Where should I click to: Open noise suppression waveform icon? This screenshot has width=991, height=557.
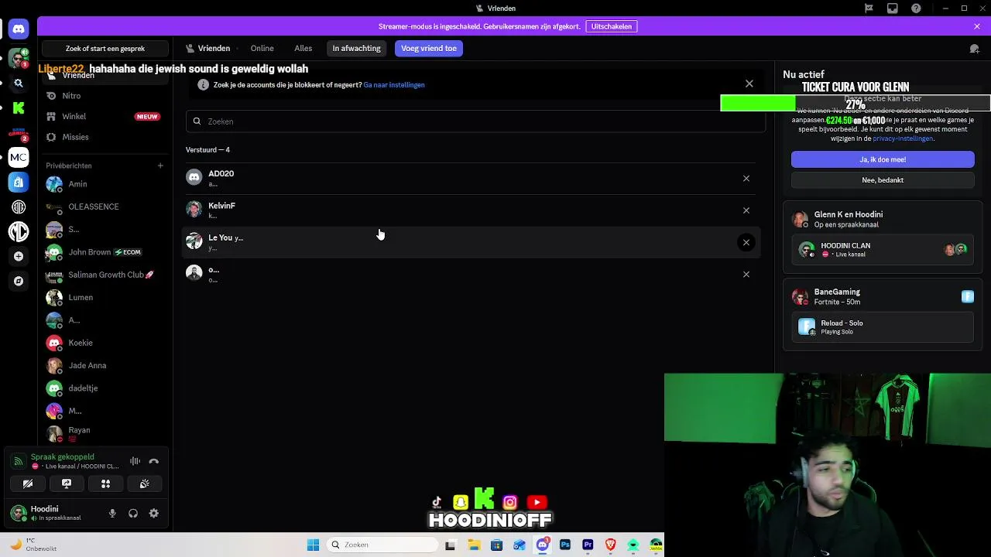(x=135, y=461)
